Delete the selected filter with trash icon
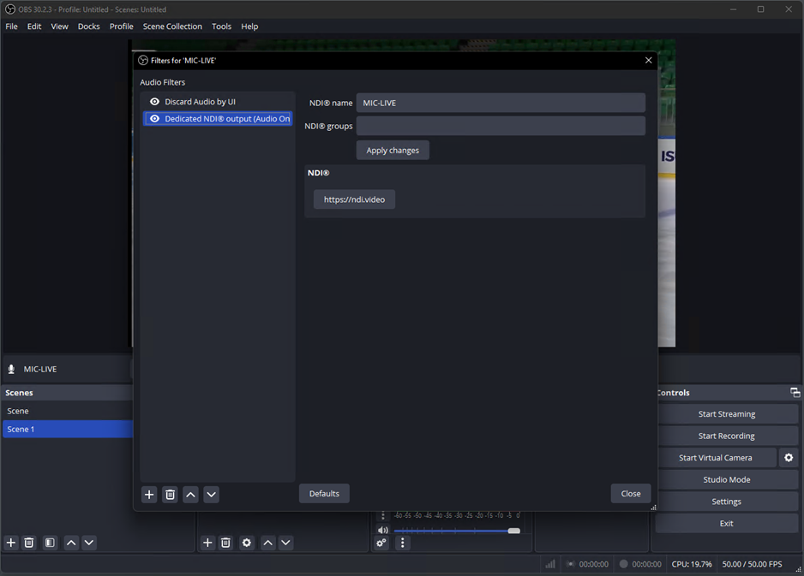This screenshot has width=804, height=576. click(170, 495)
